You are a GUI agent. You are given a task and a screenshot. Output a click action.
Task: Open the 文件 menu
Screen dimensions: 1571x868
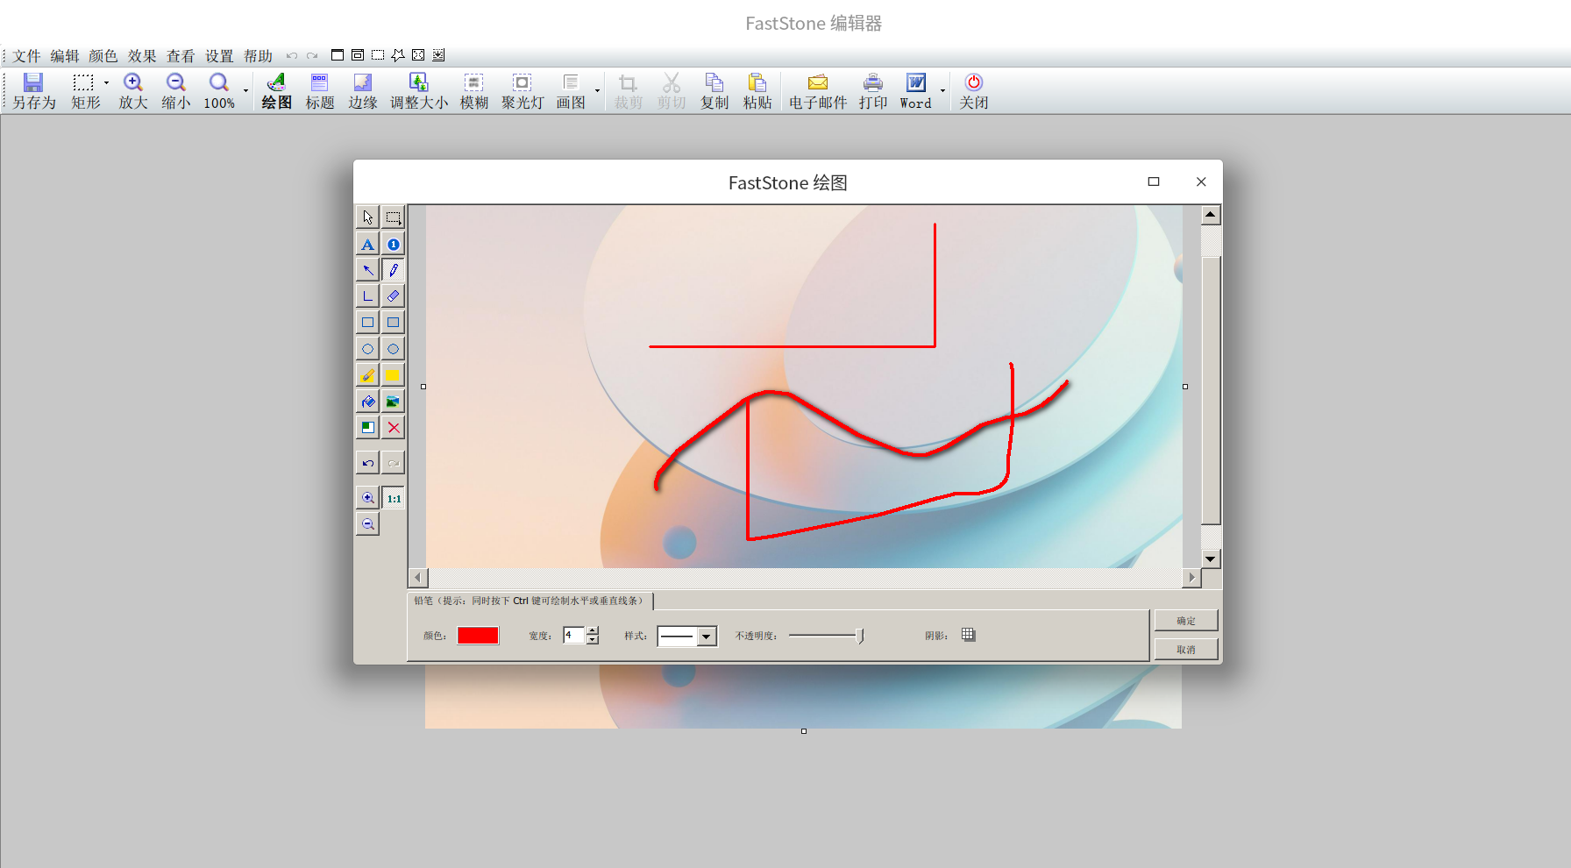pyautogui.click(x=26, y=56)
